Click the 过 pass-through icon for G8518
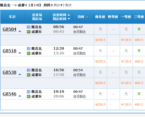Viewport: 145px width, 117px height. (28, 49)
